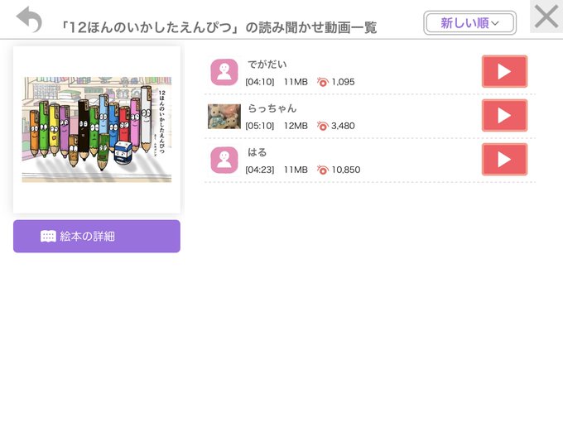This screenshot has height=422, width=563.
Task: Select the picture book cover image
Action: click(x=97, y=130)
